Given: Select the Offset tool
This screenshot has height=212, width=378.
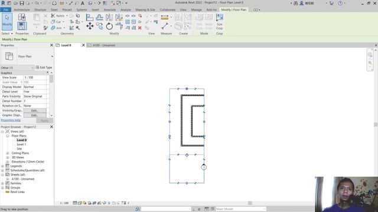Looking at the screenshot, I should [99, 17].
